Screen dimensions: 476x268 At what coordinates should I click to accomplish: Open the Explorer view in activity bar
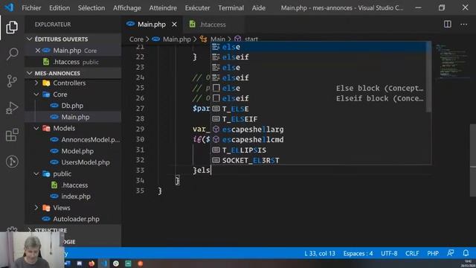12,28
